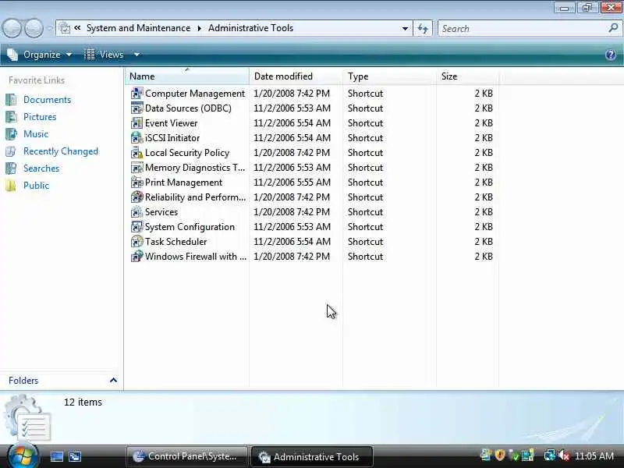Click the muted volume tray icon
Screen dimensions: 624x468
tap(563, 456)
